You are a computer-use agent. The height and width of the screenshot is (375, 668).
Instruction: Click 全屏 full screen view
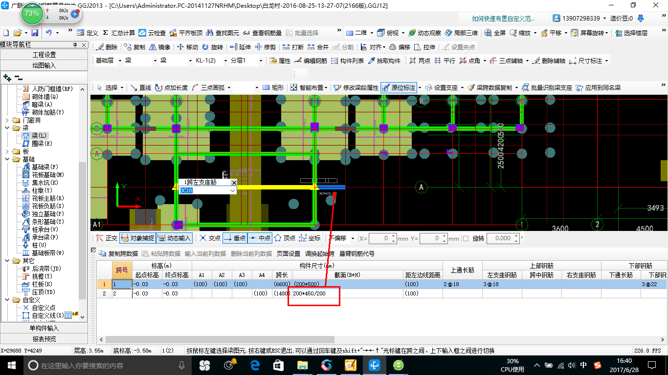coord(495,33)
